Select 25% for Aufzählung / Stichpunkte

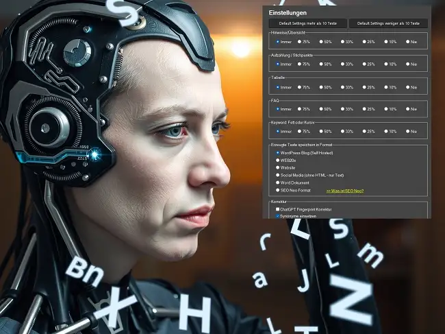(x=364, y=64)
